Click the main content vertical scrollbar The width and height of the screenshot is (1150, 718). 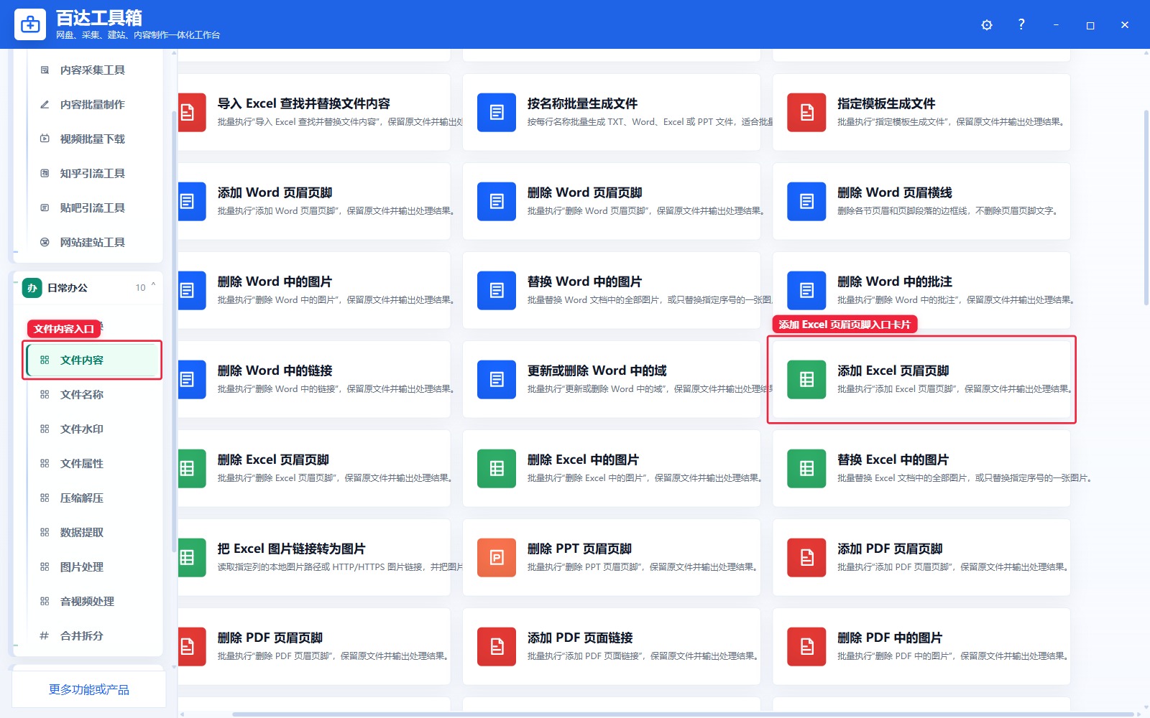(1146, 208)
